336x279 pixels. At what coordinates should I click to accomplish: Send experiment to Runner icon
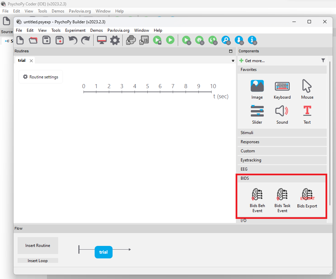(157, 40)
